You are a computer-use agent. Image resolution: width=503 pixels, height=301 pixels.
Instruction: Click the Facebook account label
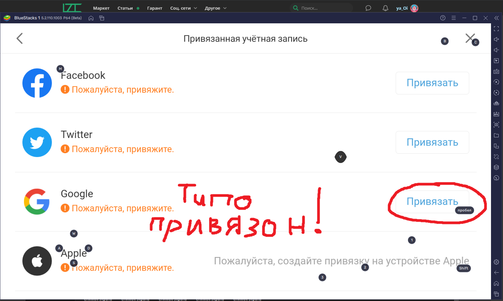83,75
